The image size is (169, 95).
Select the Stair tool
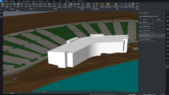[x=15, y=5]
